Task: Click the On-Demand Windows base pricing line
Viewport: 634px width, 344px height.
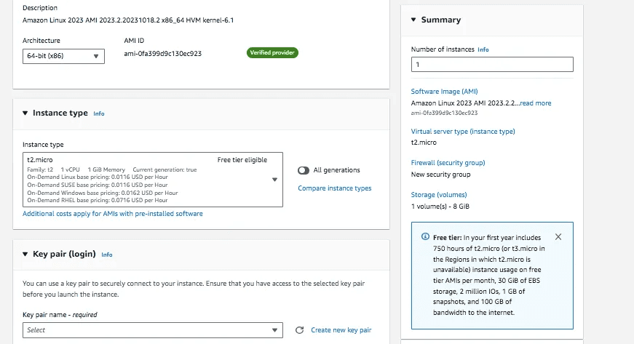Action: (x=103, y=193)
